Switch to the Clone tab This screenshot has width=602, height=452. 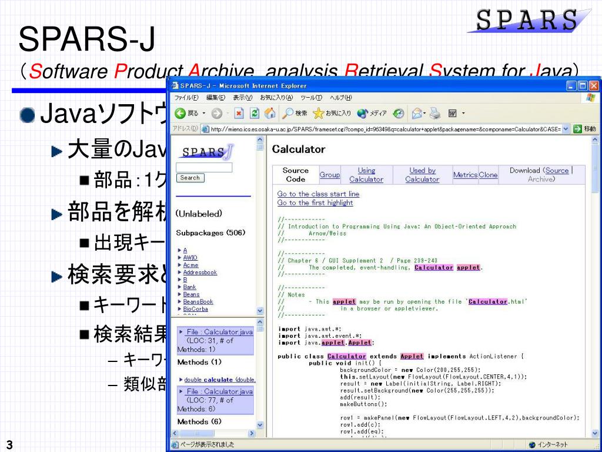tap(488, 174)
